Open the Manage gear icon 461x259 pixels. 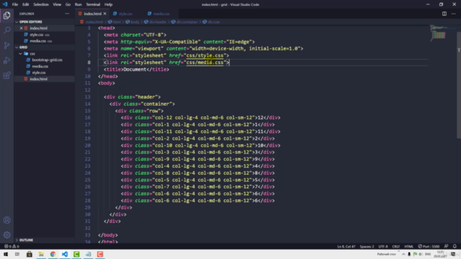point(6,235)
